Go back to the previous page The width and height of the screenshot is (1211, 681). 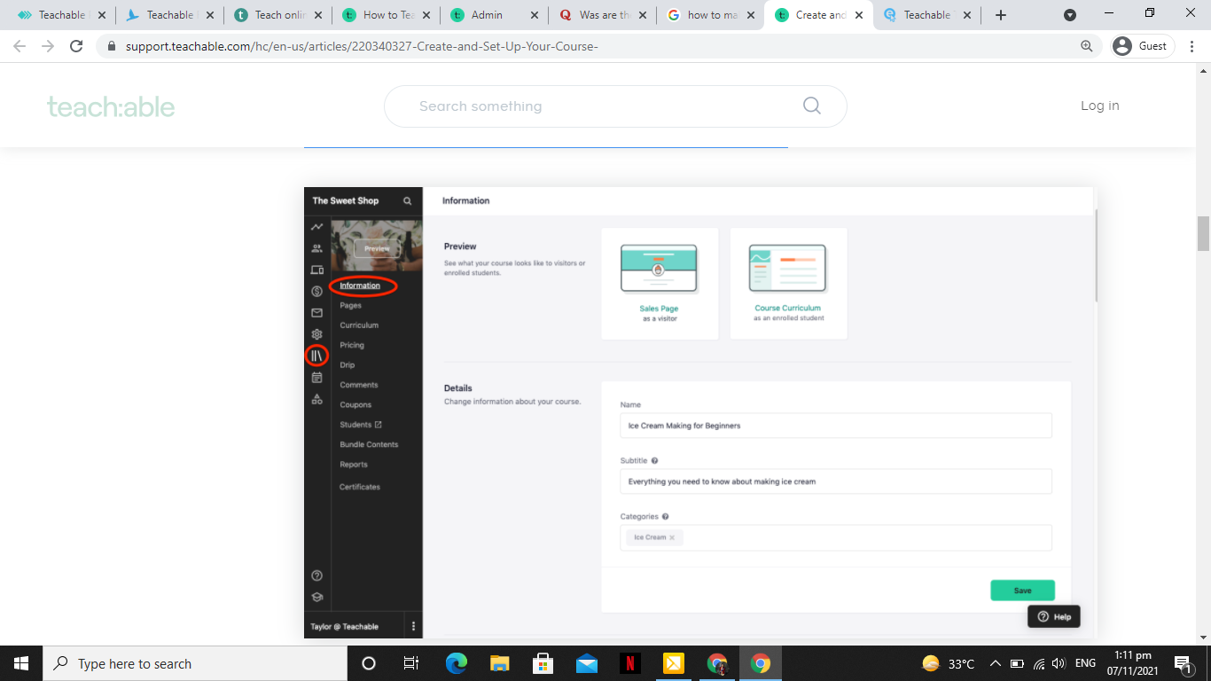click(x=20, y=46)
